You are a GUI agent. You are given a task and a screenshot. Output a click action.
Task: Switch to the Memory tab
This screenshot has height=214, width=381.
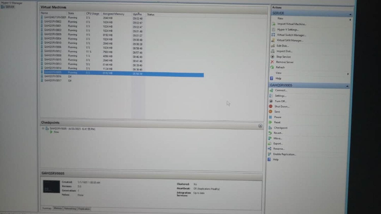point(58,208)
